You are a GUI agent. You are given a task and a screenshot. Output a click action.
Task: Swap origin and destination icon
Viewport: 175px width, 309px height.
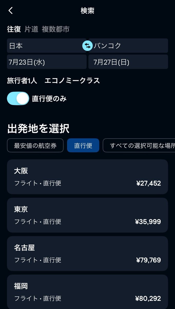87,46
